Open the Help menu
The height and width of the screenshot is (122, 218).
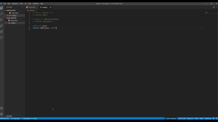tap(42, 4)
